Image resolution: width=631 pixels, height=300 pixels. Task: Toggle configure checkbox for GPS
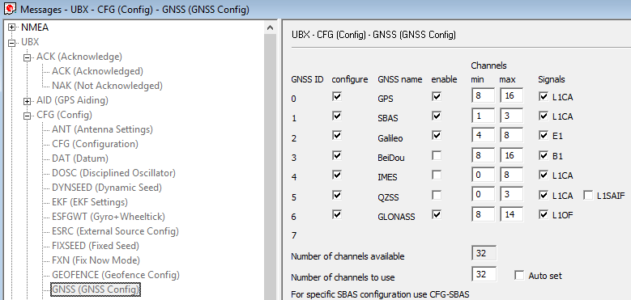337,96
